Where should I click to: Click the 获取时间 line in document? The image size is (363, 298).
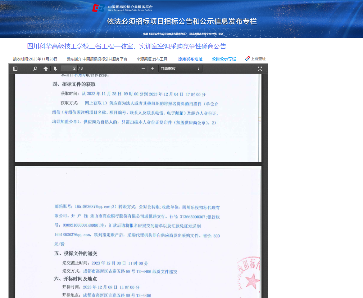tap(133, 94)
